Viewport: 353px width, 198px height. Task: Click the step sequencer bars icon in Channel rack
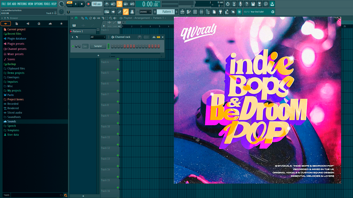[158, 37]
